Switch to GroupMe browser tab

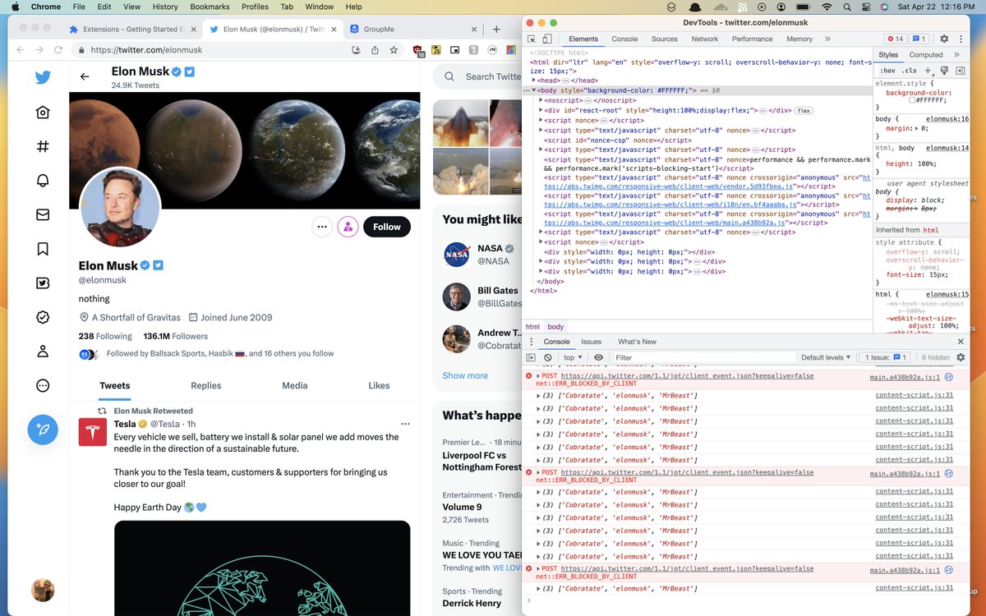[x=410, y=29]
